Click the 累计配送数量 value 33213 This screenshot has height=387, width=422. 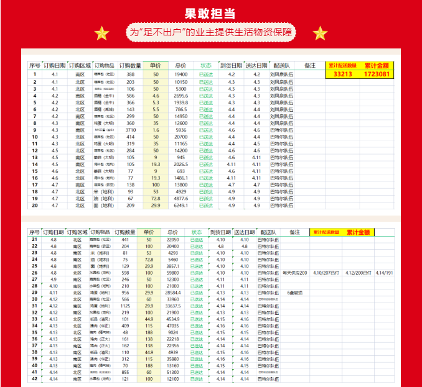(x=344, y=74)
